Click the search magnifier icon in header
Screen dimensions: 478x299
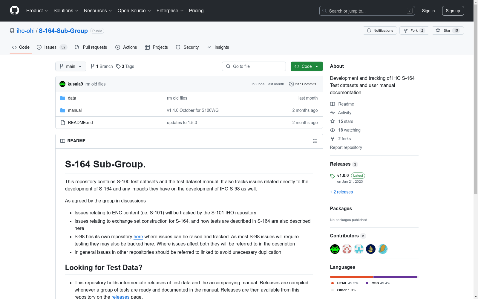pos(324,11)
